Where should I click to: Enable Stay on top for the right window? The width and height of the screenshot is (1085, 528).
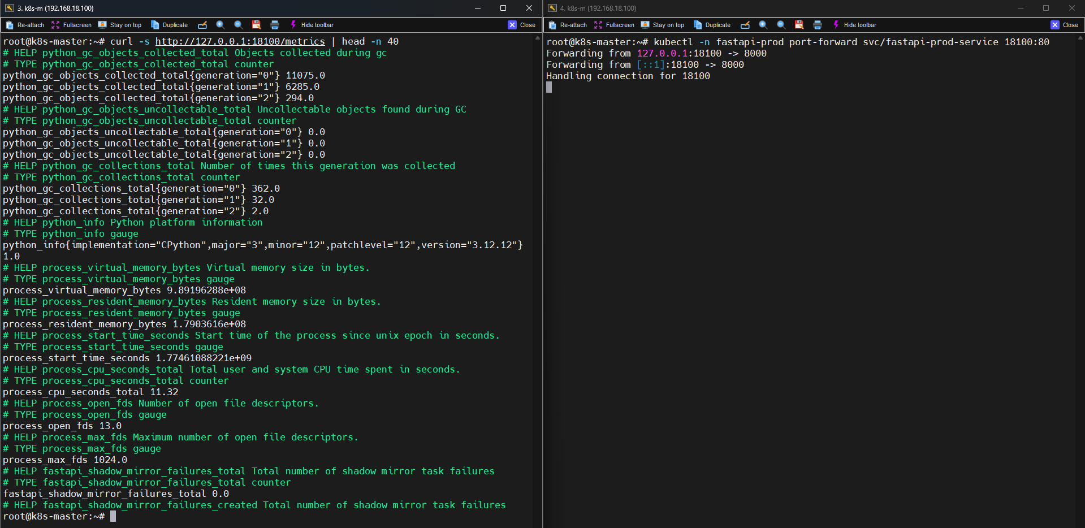pos(663,25)
